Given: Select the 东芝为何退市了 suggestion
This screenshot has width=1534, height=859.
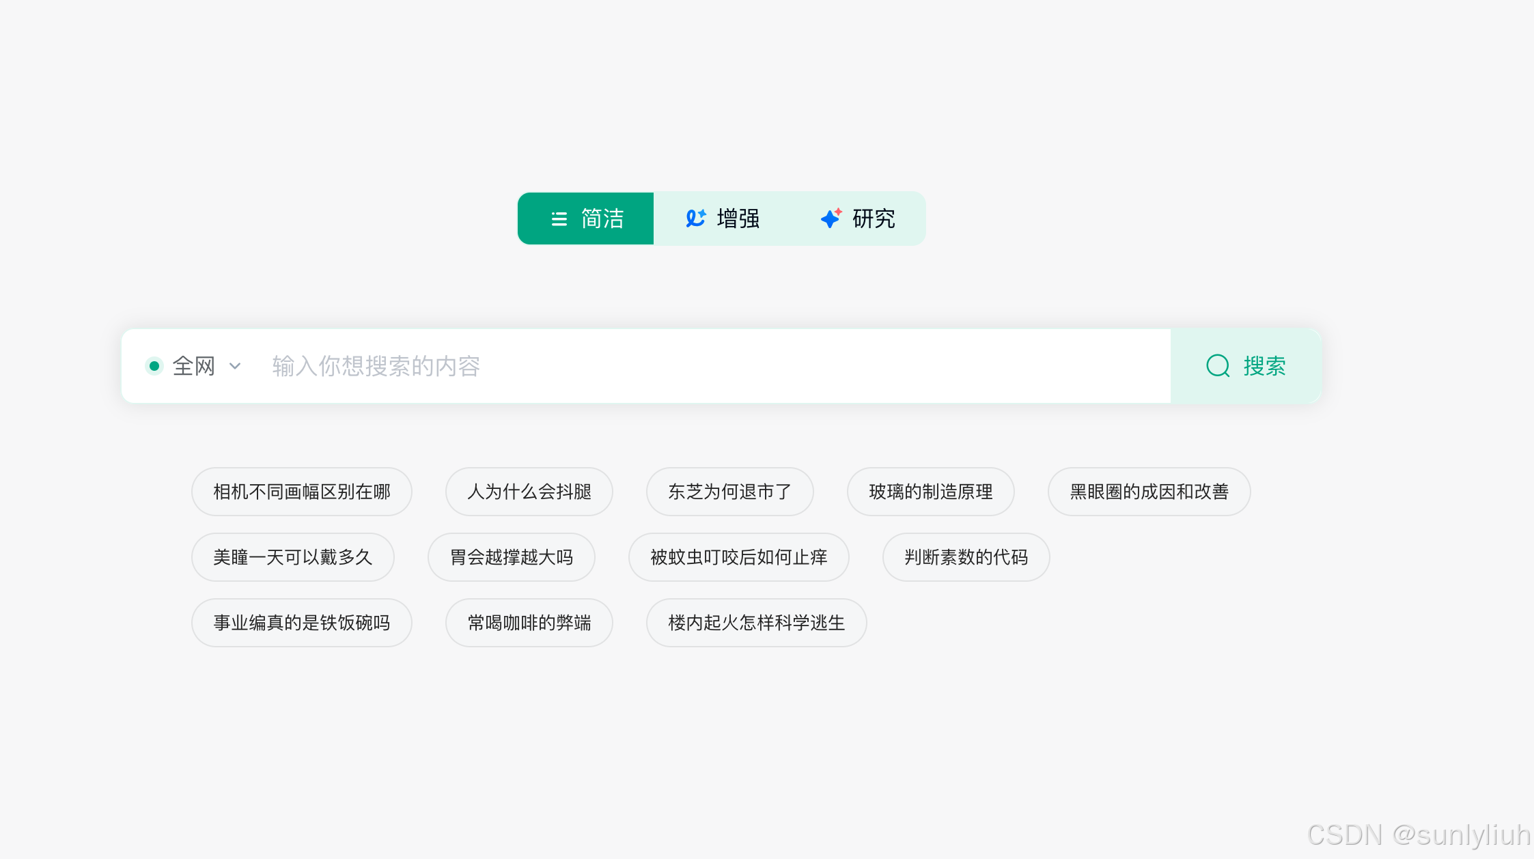Looking at the screenshot, I should click(729, 492).
